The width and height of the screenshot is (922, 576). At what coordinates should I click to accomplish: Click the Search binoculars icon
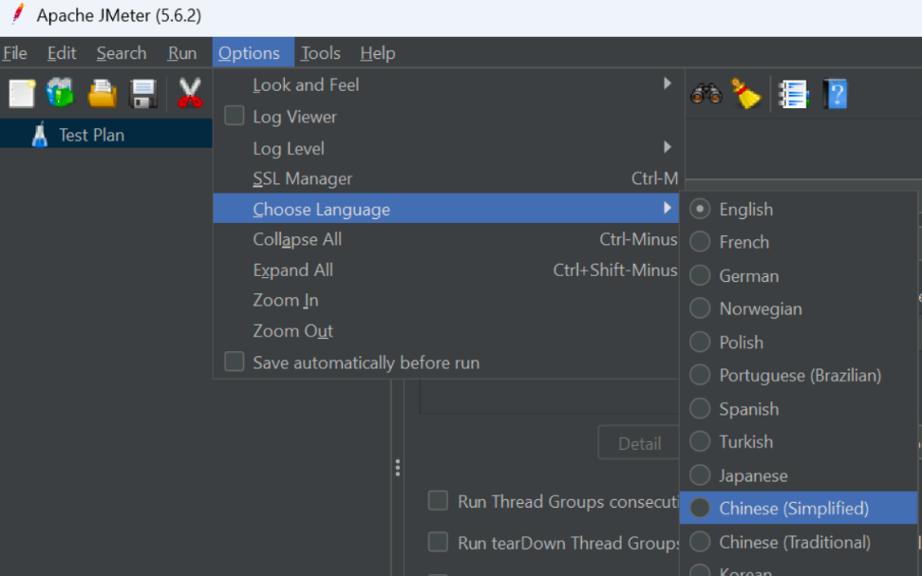pyautogui.click(x=706, y=93)
